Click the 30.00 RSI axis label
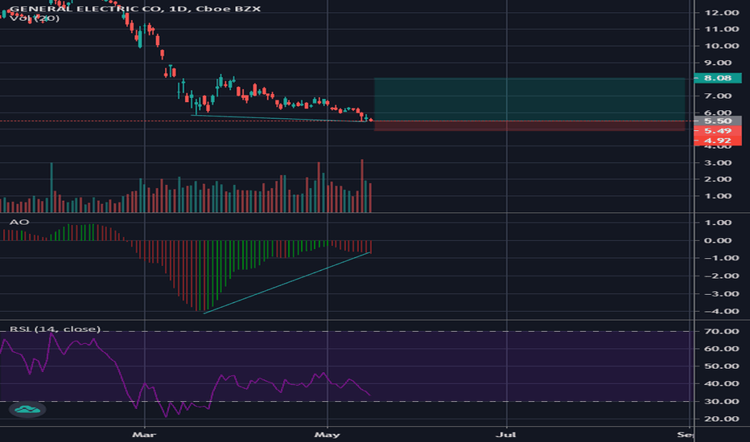This screenshot has width=750, height=442. click(721, 401)
